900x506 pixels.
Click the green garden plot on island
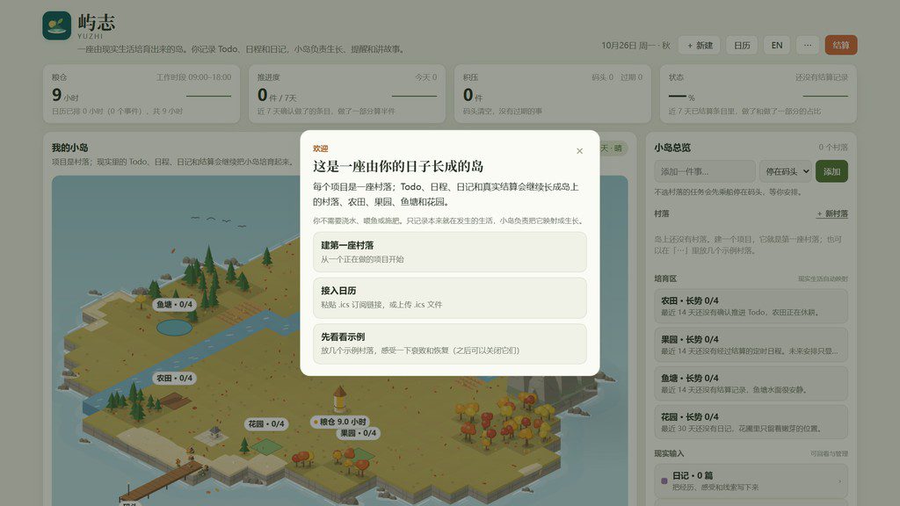(267, 445)
